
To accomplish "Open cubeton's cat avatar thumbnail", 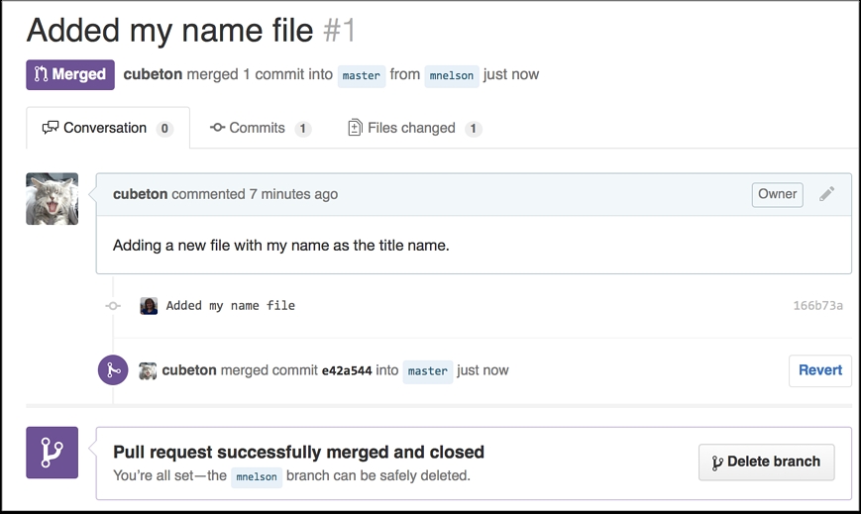I will coord(53,199).
